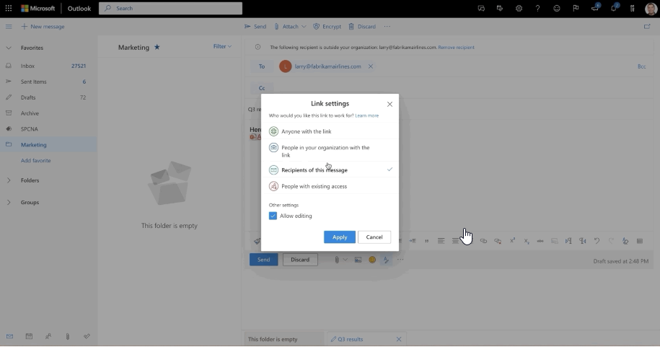This screenshot has height=347, width=660.
Task: Open Settings gear in the top bar
Action: [x=519, y=8]
